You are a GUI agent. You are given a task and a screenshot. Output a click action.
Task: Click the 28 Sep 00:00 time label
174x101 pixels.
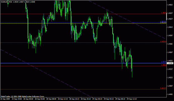coord(28,99)
